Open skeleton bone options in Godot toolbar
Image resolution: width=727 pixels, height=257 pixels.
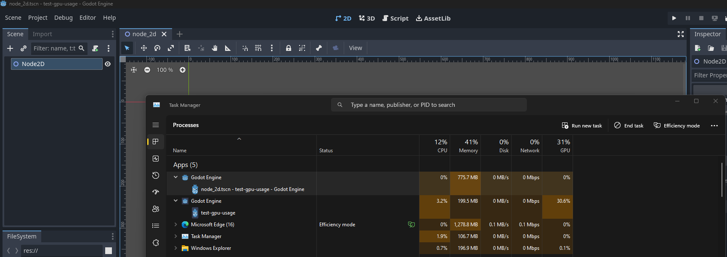[x=319, y=48]
